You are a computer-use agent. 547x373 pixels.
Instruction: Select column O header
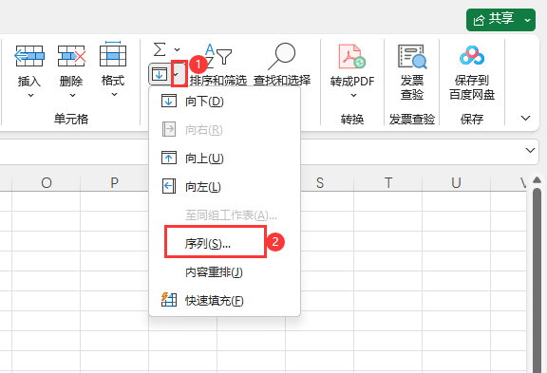pyautogui.click(x=46, y=182)
